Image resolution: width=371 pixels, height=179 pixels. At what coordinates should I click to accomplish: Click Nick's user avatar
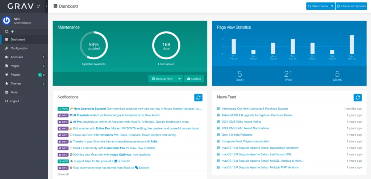point(7,21)
